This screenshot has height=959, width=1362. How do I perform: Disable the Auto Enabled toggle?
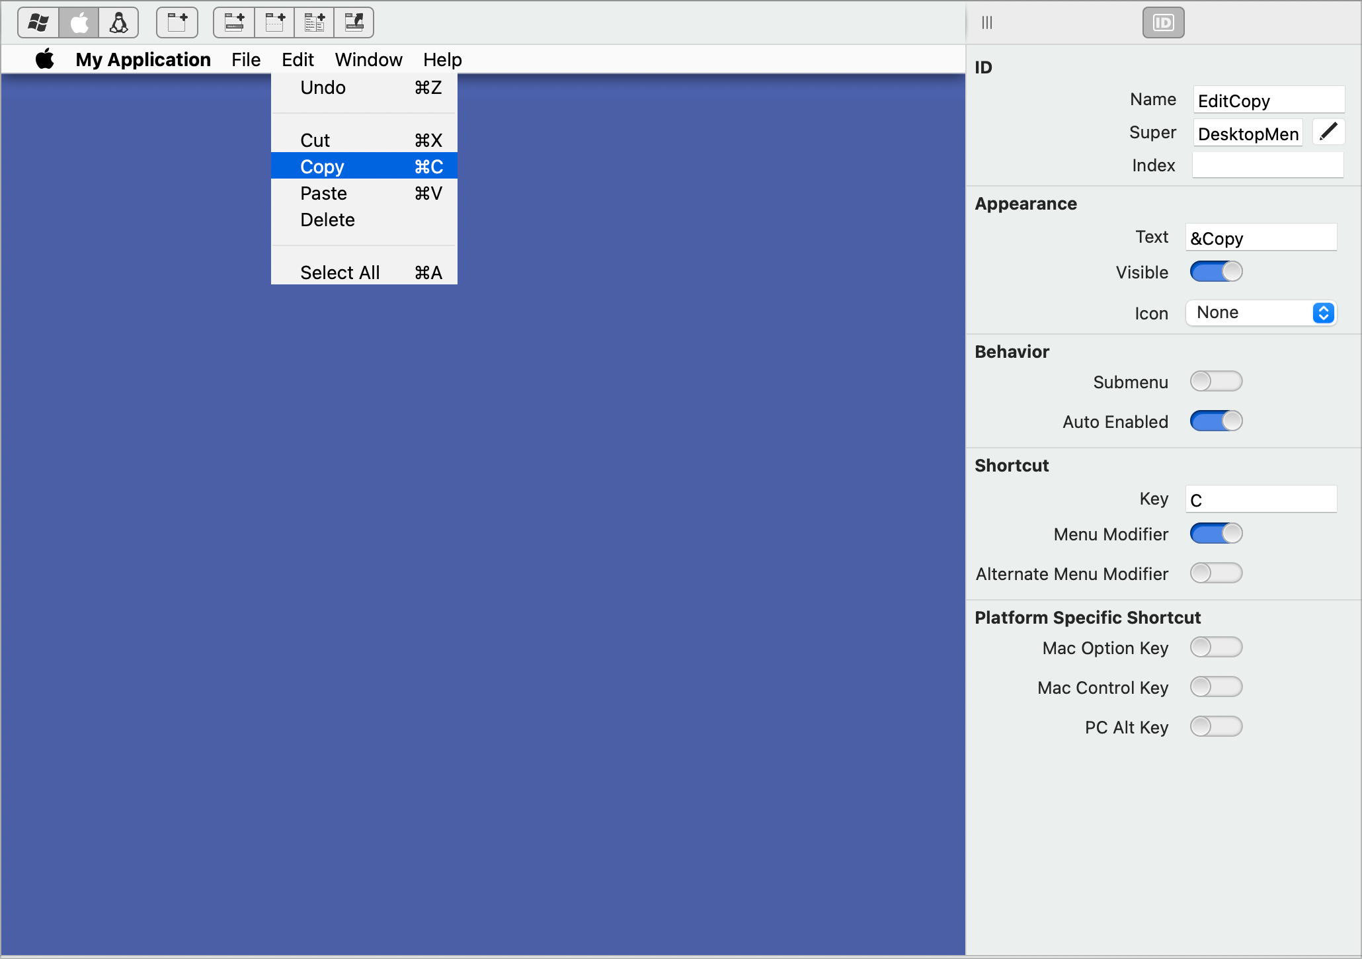[1216, 421]
